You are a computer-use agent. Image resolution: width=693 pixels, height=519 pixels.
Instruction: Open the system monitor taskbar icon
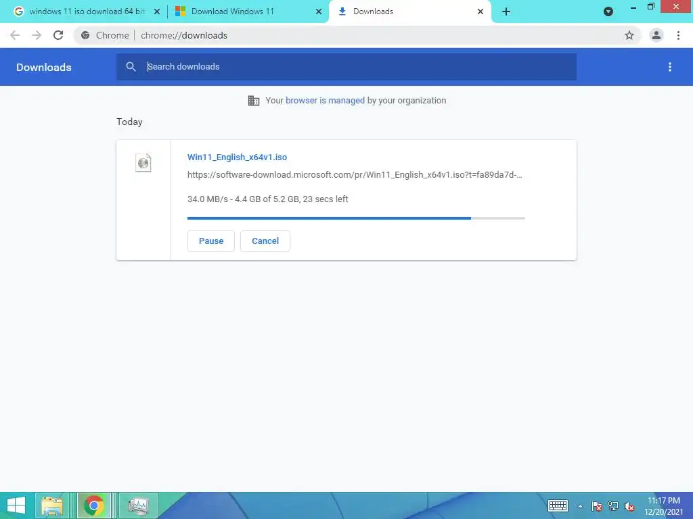tap(138, 505)
